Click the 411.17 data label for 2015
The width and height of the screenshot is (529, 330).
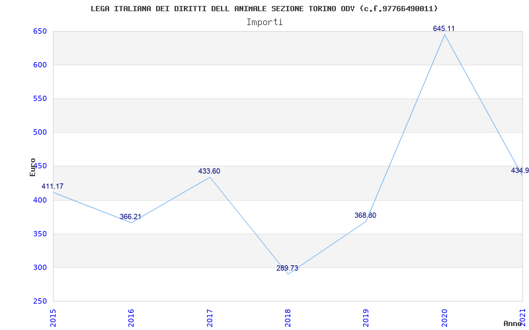point(52,186)
